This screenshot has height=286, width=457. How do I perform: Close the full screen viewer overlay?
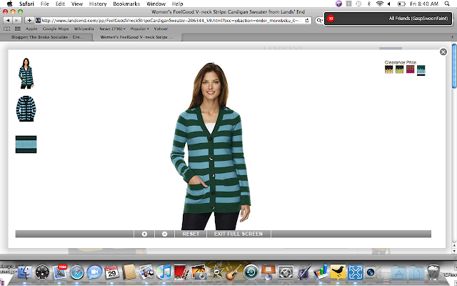pyautogui.click(x=443, y=51)
